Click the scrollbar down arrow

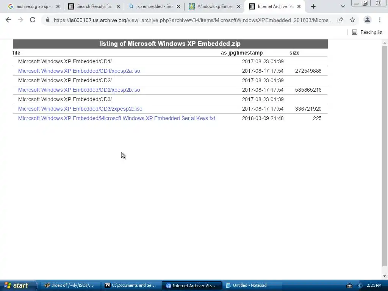pos(385,276)
